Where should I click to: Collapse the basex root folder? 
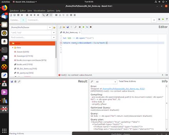click(11, 43)
